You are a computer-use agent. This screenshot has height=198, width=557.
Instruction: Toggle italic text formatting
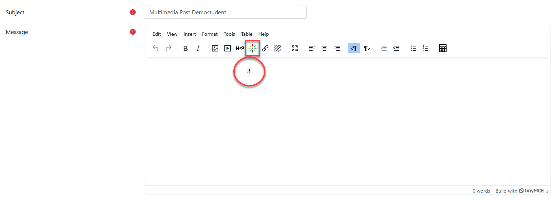(198, 48)
